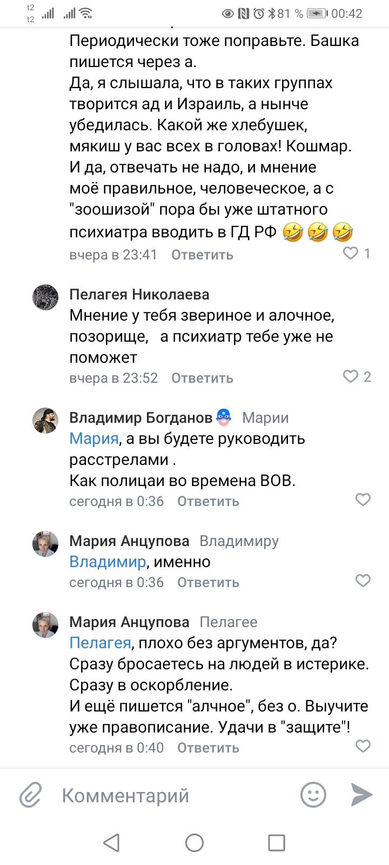Tap the Android back triangle button
Viewport: 389px width, 865px height.
point(111,842)
